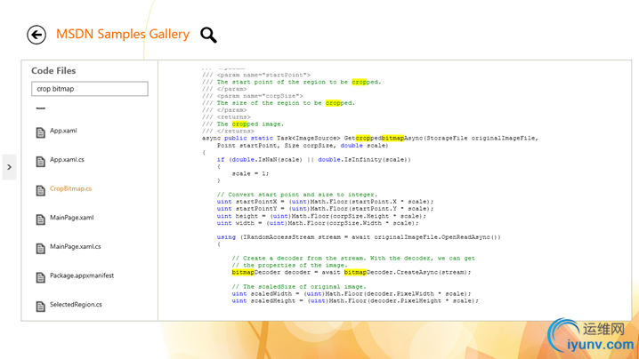Click the MainPage.xaml file icon

coord(40,219)
